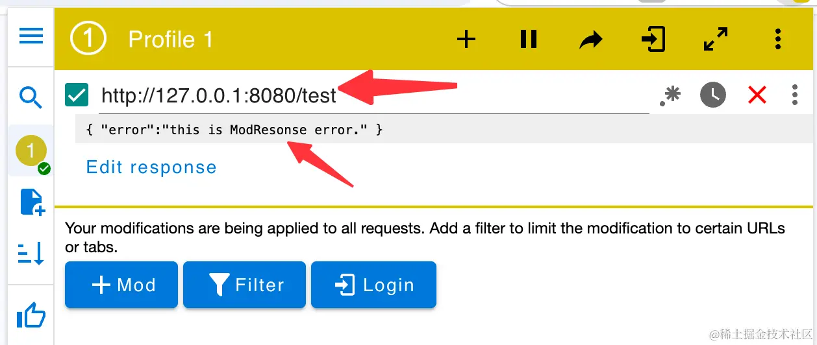Click the sort profiles icon
The image size is (817, 345).
coord(31,252)
